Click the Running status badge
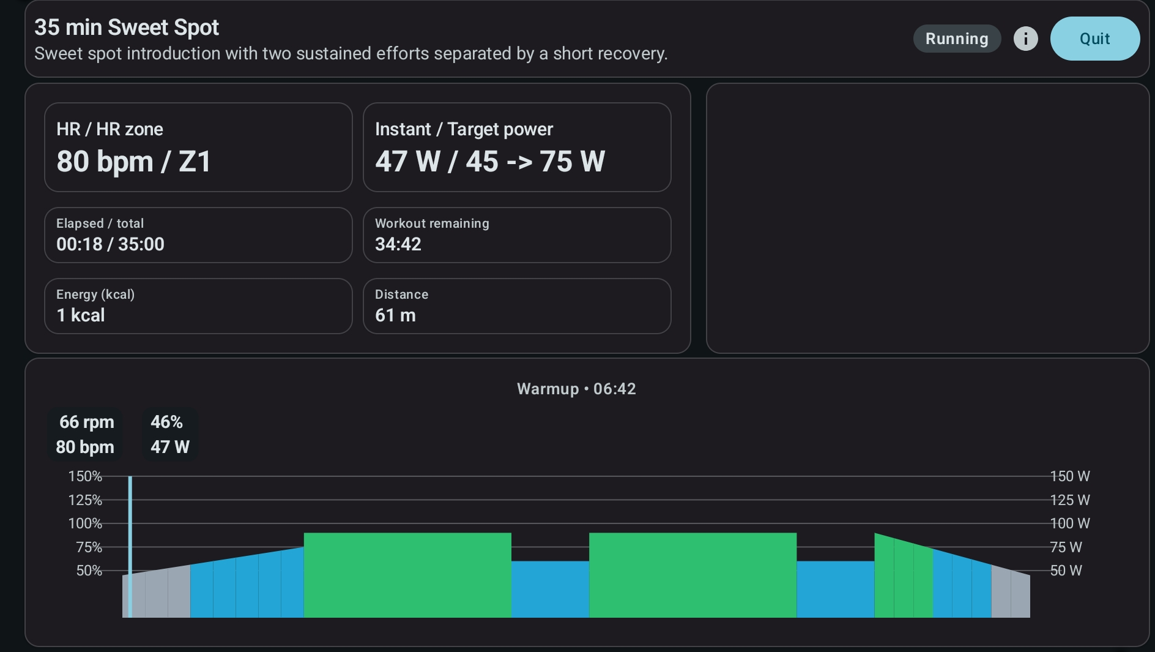This screenshot has height=652, width=1155. click(957, 39)
